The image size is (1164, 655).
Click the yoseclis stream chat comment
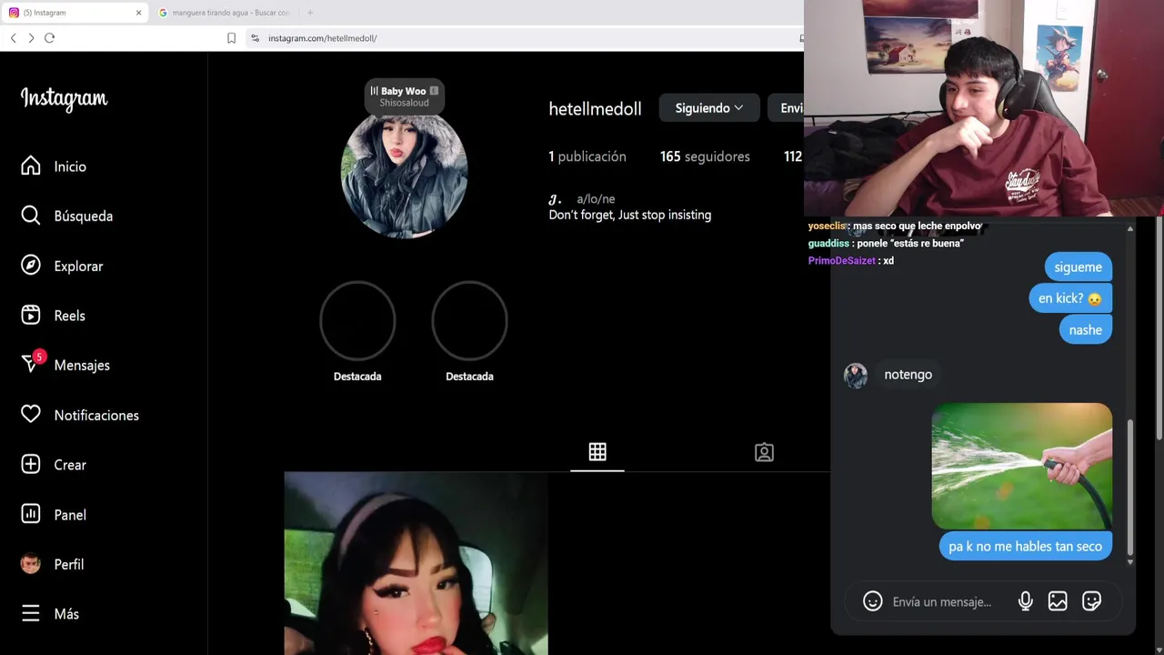pyautogui.click(x=895, y=226)
